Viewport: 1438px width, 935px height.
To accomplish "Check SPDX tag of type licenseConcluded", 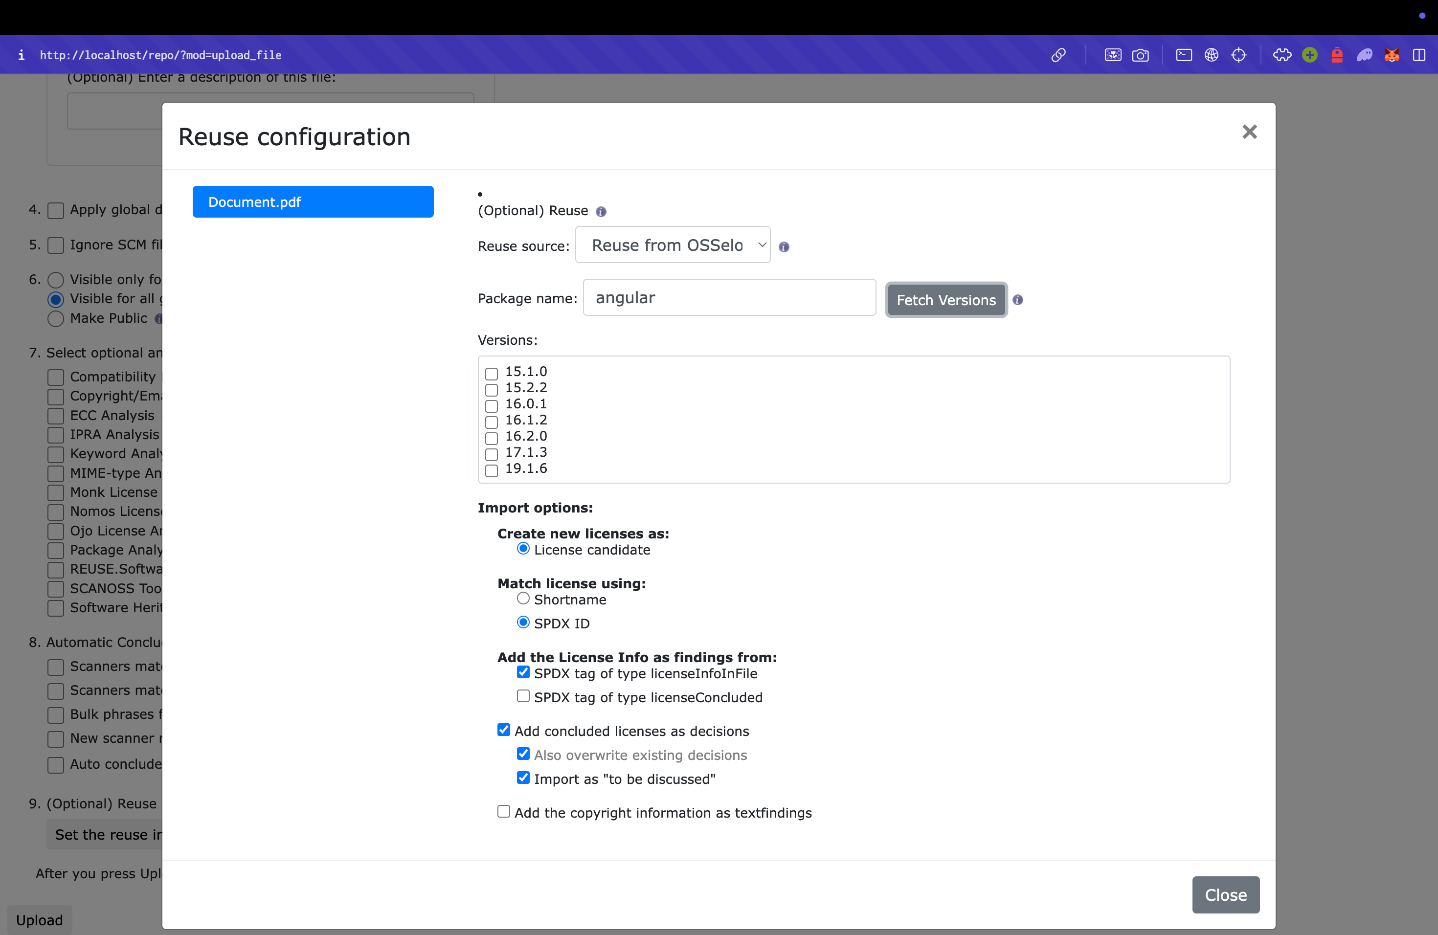I will tap(523, 696).
